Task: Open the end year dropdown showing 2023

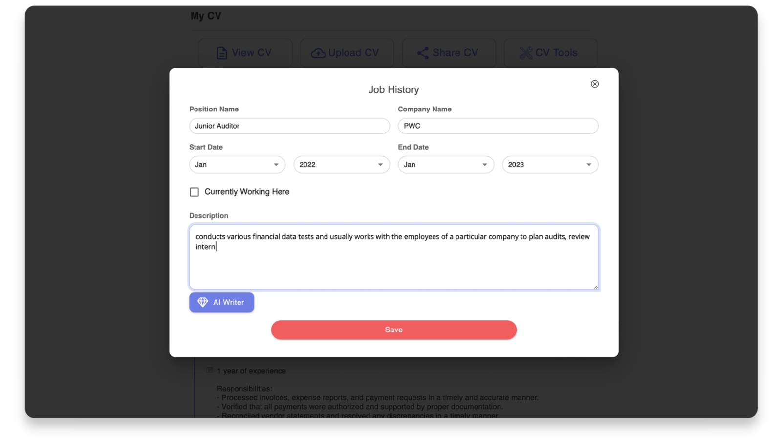Action: point(550,164)
